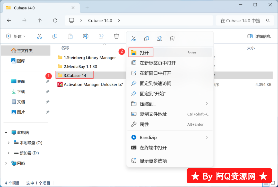The image size is (278, 187).
Task: Click the Copy icon in the context menu
Action: click(146, 39)
